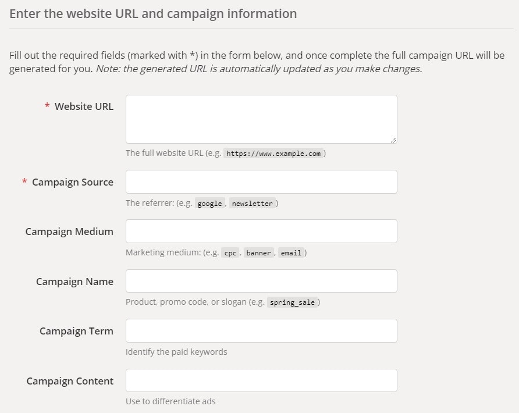Image resolution: width=519 pixels, height=413 pixels.
Task: Click the Campaign Source field label
Action: point(72,181)
